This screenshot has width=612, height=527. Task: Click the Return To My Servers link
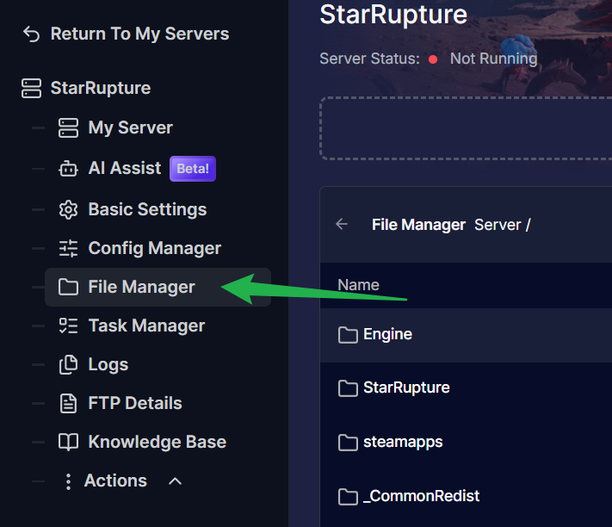139,34
